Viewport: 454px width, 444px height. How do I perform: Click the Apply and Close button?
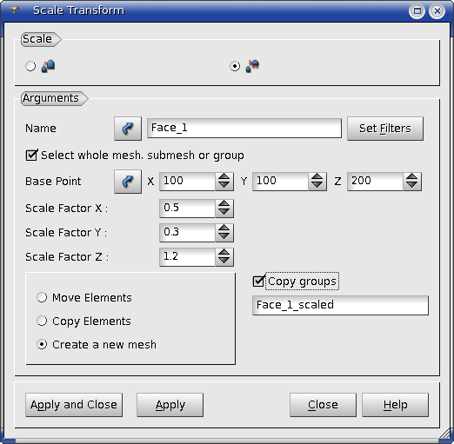click(74, 405)
